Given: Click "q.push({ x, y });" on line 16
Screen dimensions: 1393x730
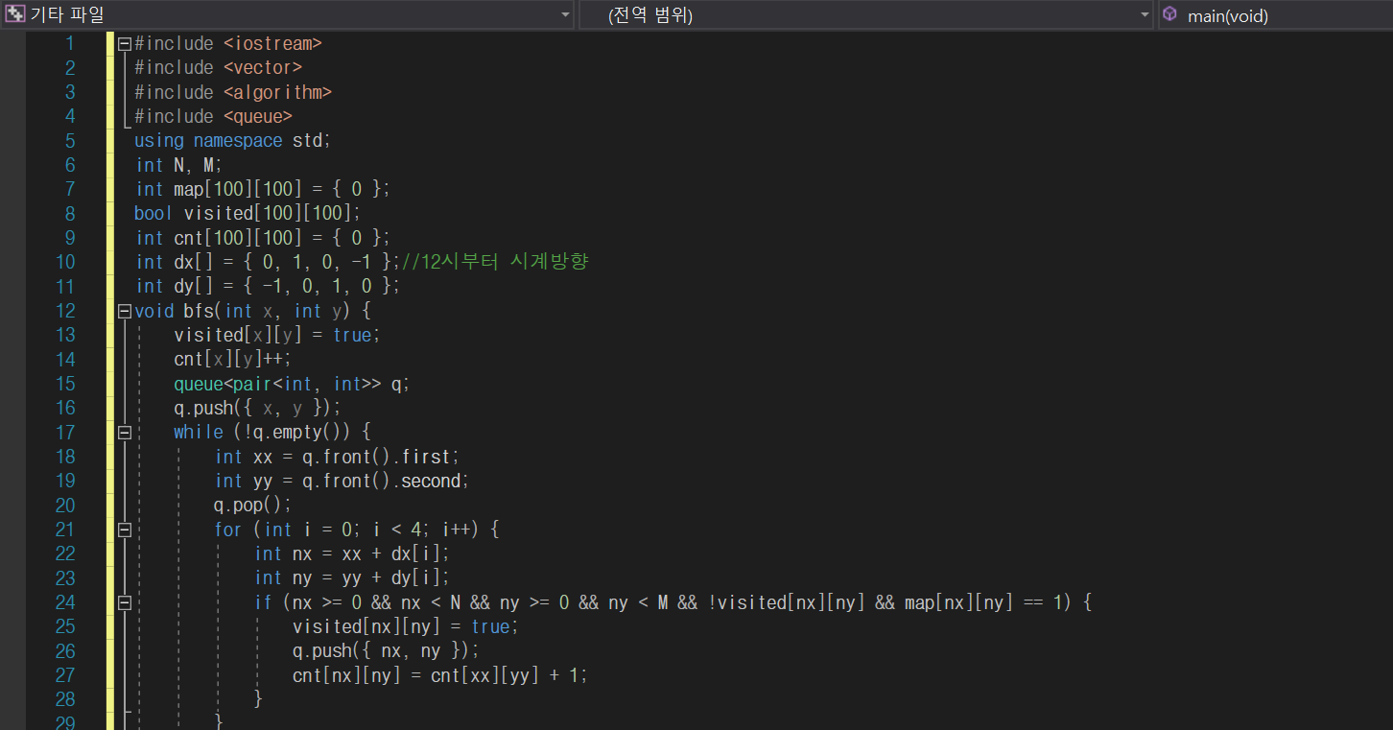Looking at the screenshot, I should click(257, 408).
